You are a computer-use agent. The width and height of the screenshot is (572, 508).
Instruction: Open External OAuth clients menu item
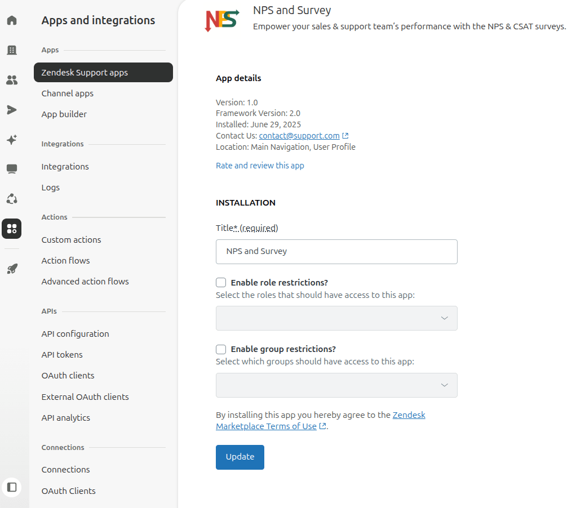(x=85, y=397)
